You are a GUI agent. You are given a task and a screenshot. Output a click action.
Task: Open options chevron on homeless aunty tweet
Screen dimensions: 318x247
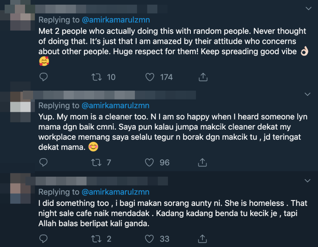tap(308, 181)
